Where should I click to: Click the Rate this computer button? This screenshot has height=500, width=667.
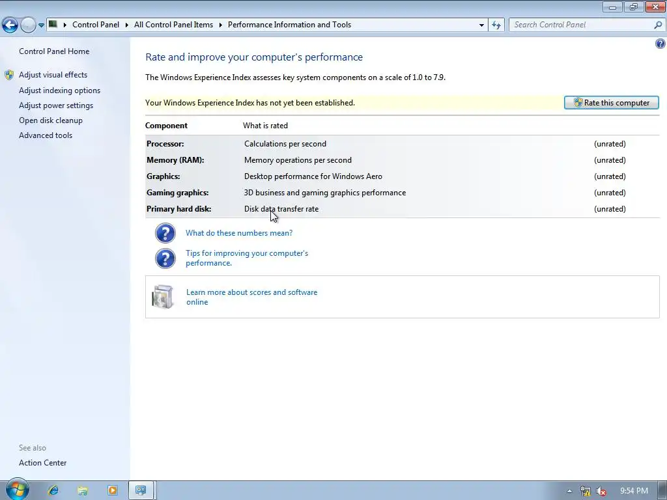click(x=611, y=102)
